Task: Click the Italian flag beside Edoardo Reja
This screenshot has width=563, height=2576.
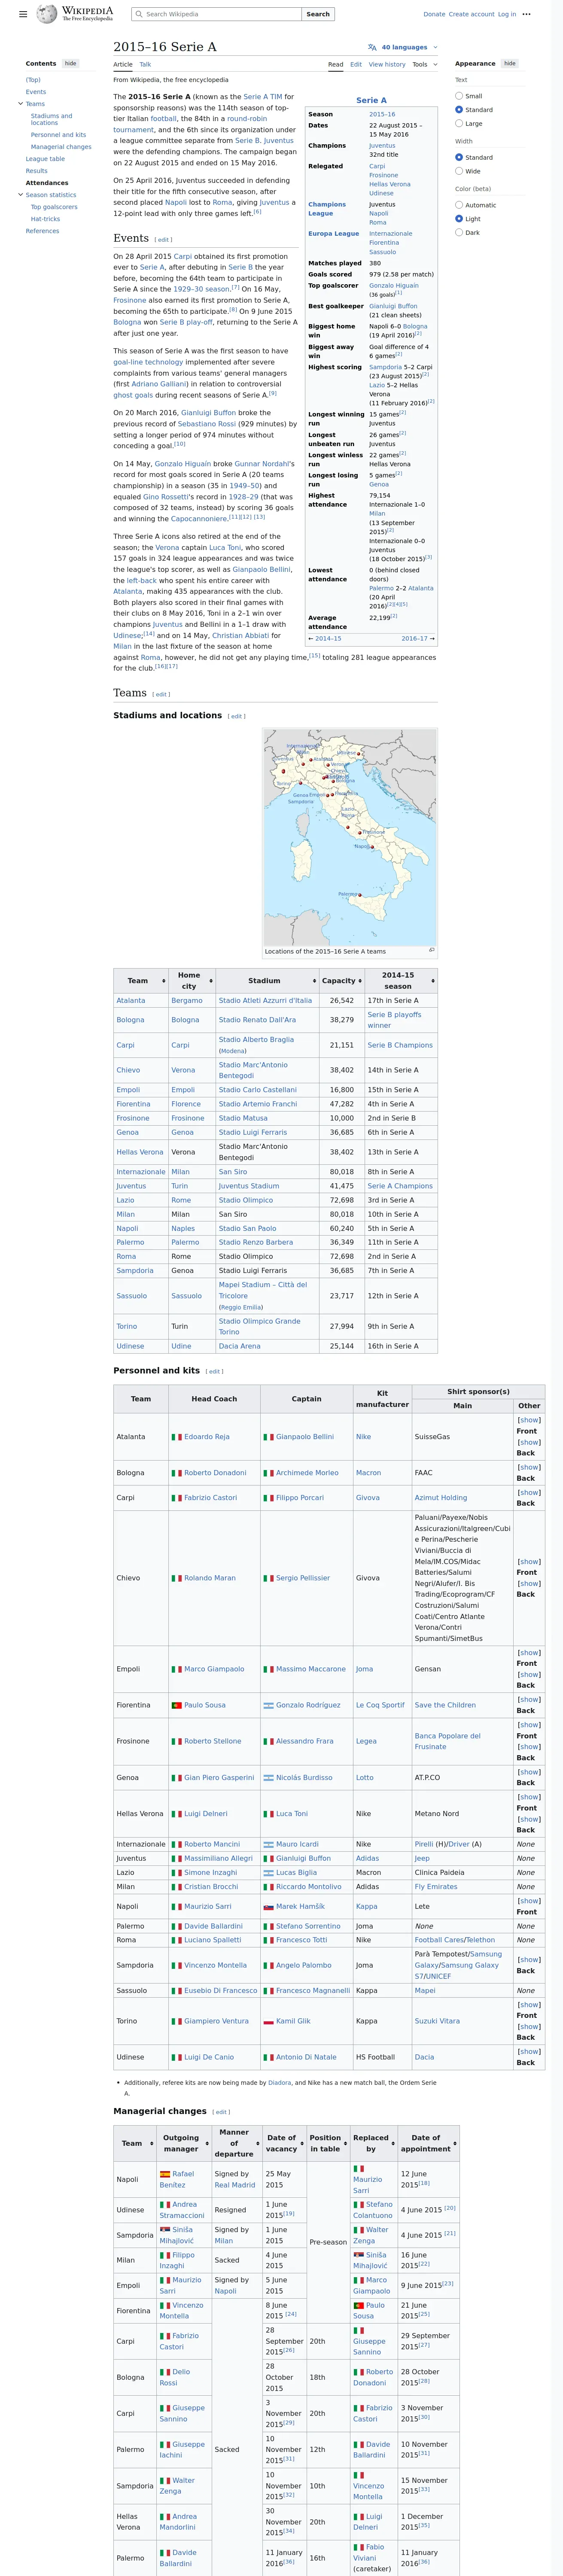Action: click(177, 1437)
